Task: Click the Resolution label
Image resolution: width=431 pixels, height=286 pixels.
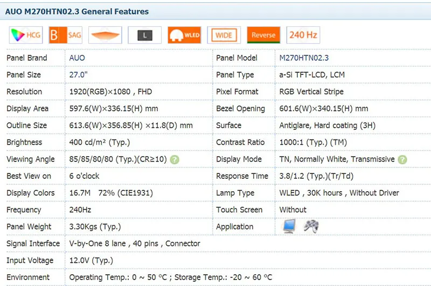Action: (x=24, y=92)
